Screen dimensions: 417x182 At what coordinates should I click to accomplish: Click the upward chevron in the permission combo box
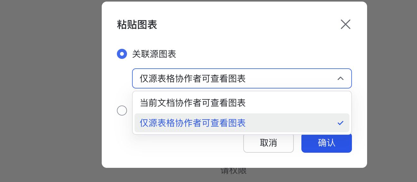point(340,78)
